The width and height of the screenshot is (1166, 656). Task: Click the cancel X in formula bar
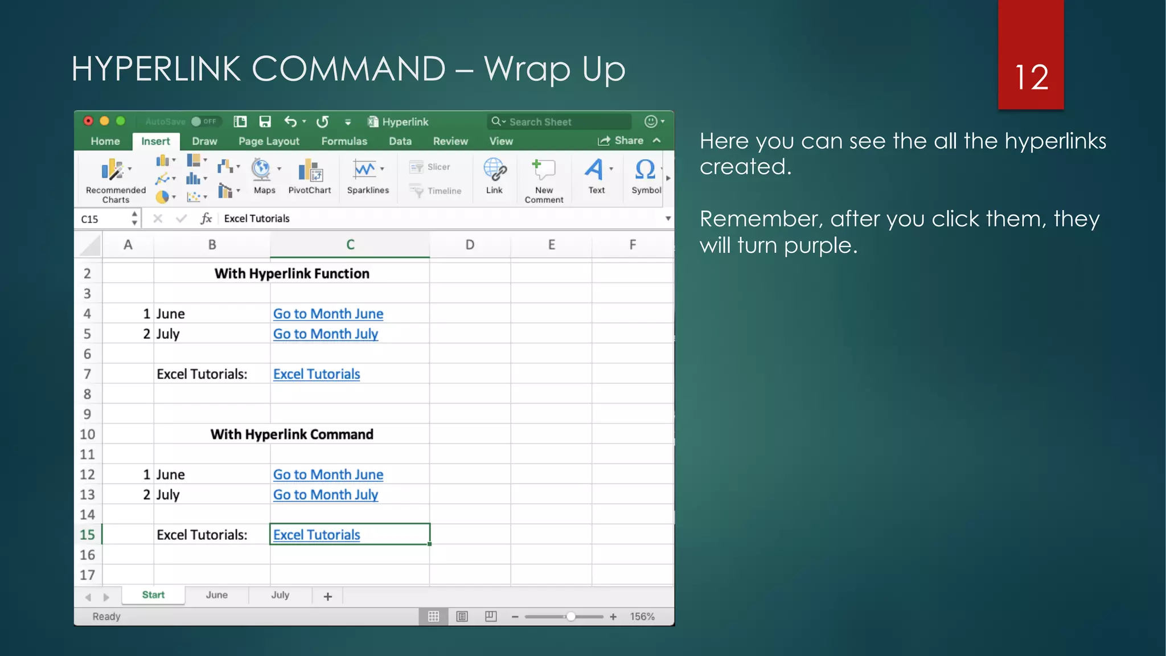point(158,219)
